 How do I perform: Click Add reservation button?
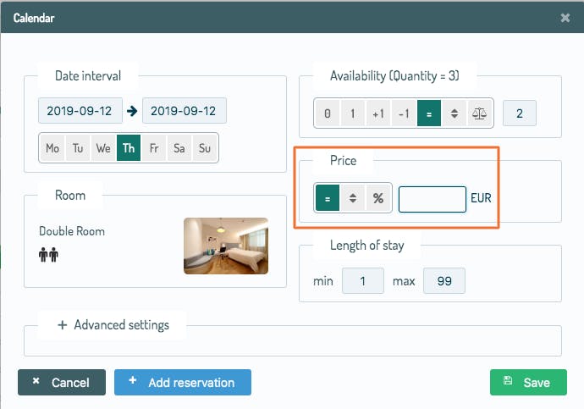(x=183, y=383)
